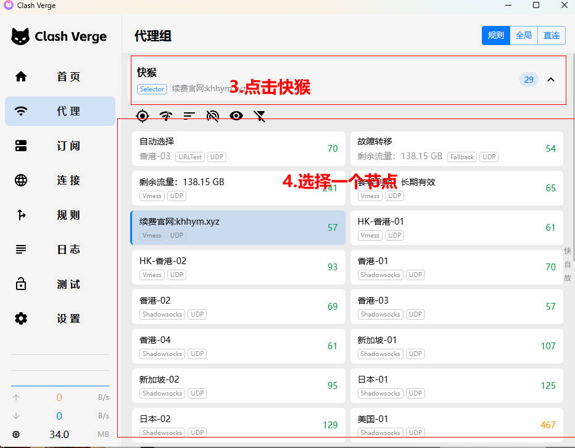575x448 pixels.
Task: Open the 日志 logs page
Action: [60, 249]
